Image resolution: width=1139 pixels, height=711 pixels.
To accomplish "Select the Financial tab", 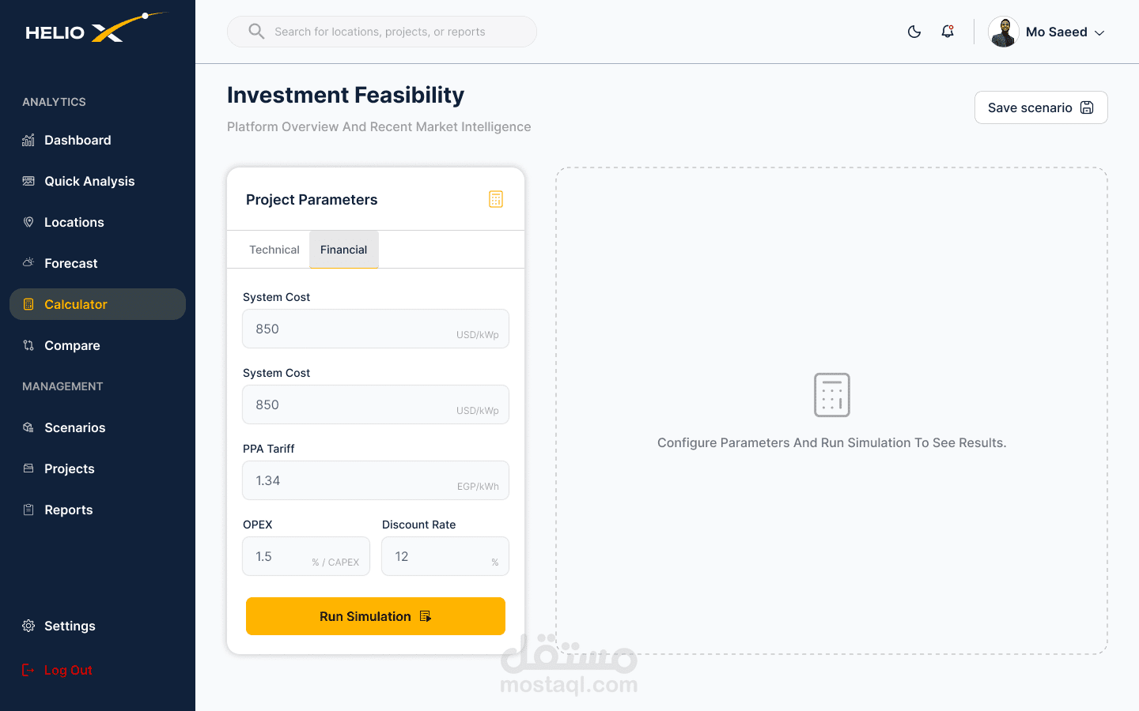I will (x=343, y=250).
